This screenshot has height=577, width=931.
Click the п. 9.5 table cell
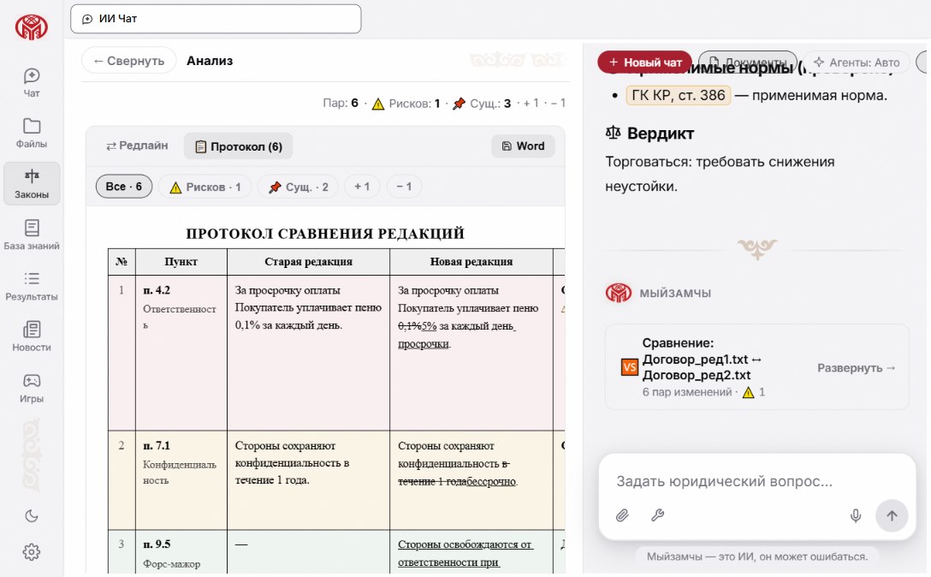[181, 552]
